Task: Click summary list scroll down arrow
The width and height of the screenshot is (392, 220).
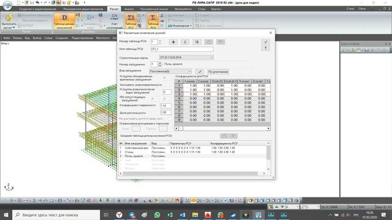Action: (268, 169)
